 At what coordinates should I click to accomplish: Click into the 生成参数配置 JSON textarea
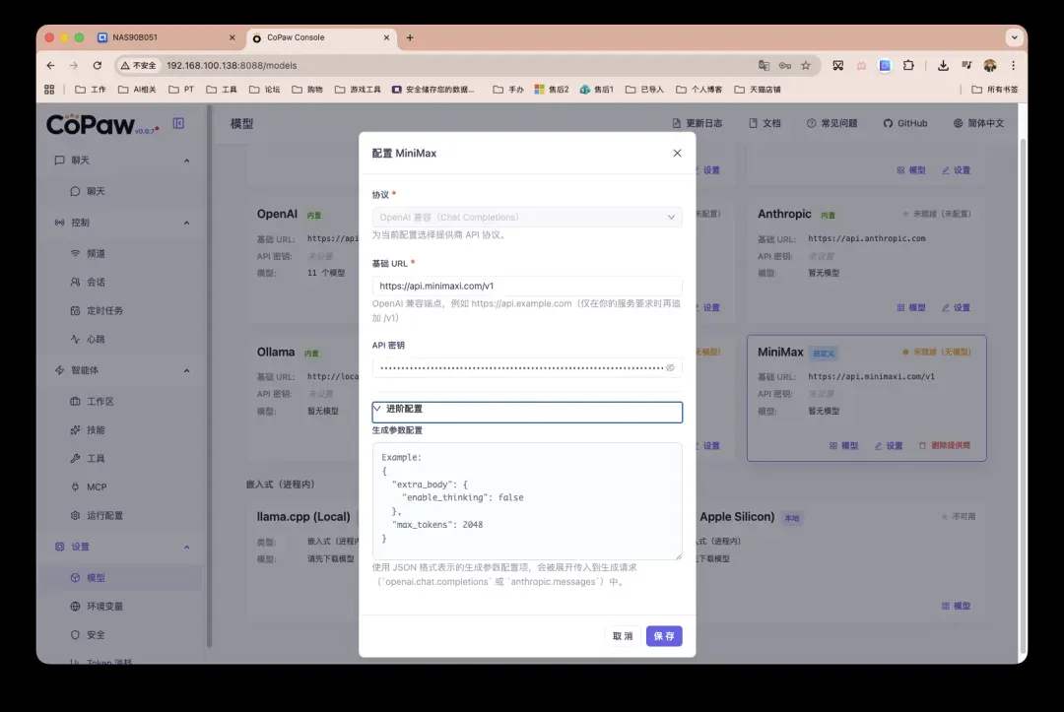click(x=526, y=500)
